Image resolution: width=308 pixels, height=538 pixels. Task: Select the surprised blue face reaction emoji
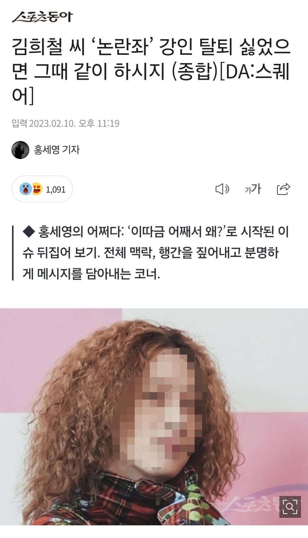pos(26,189)
